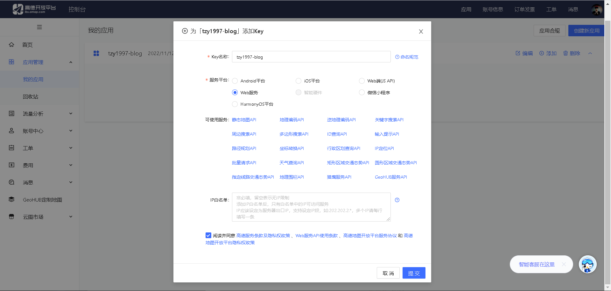Expand the 账号中心 sidebar section
Image resolution: width=611 pixels, height=291 pixels.
(39, 131)
